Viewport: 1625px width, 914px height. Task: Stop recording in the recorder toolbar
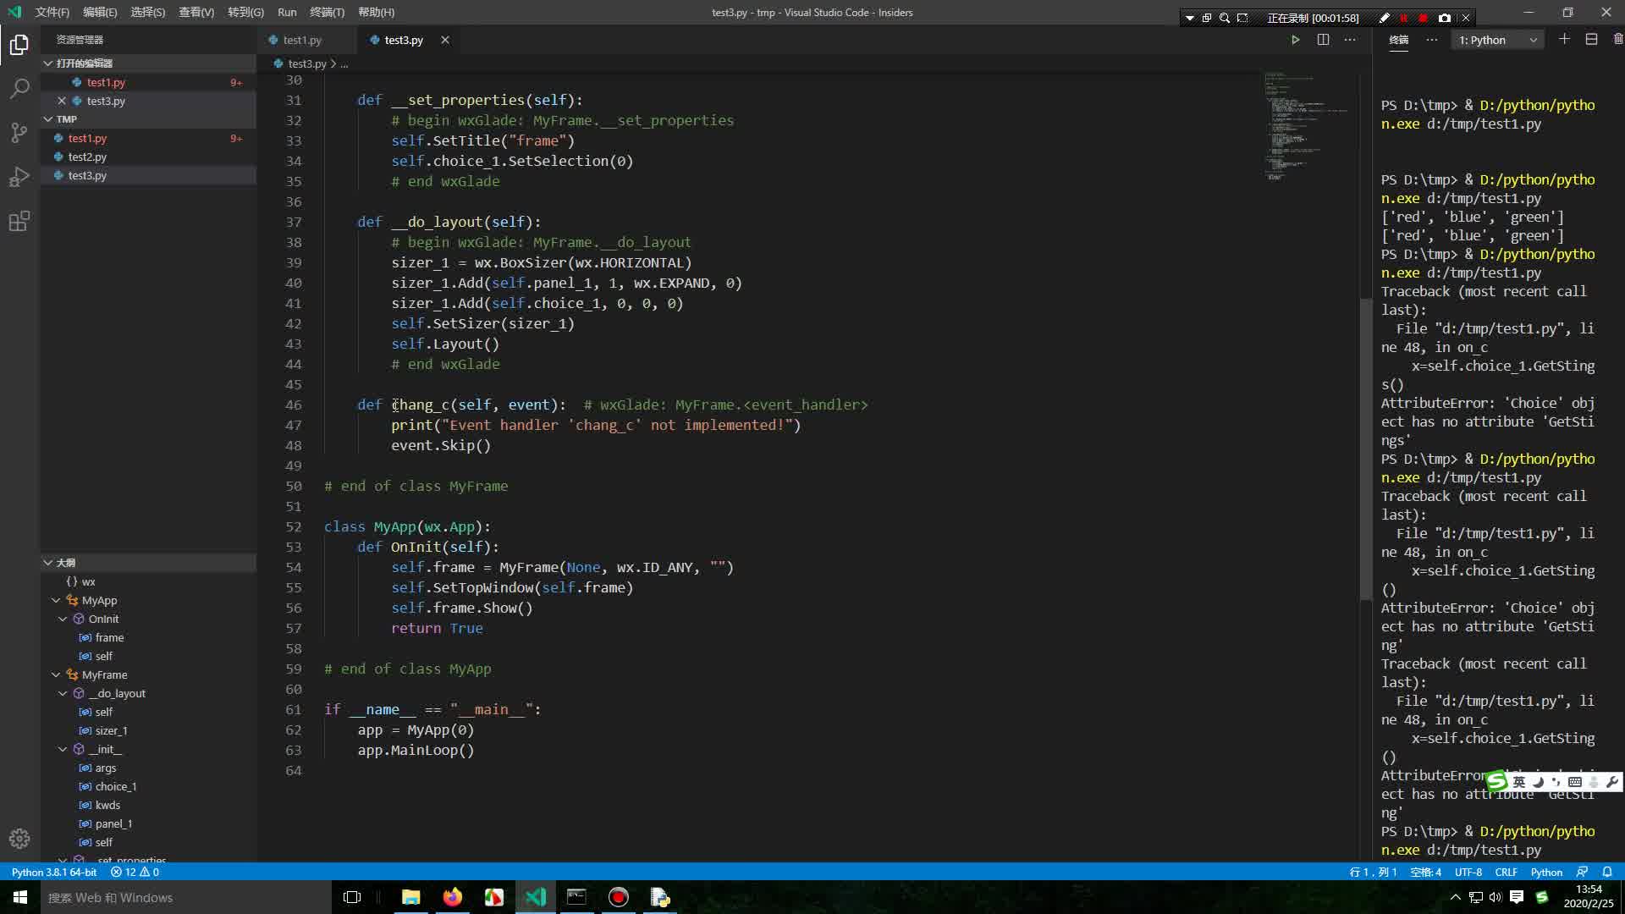click(x=1423, y=18)
